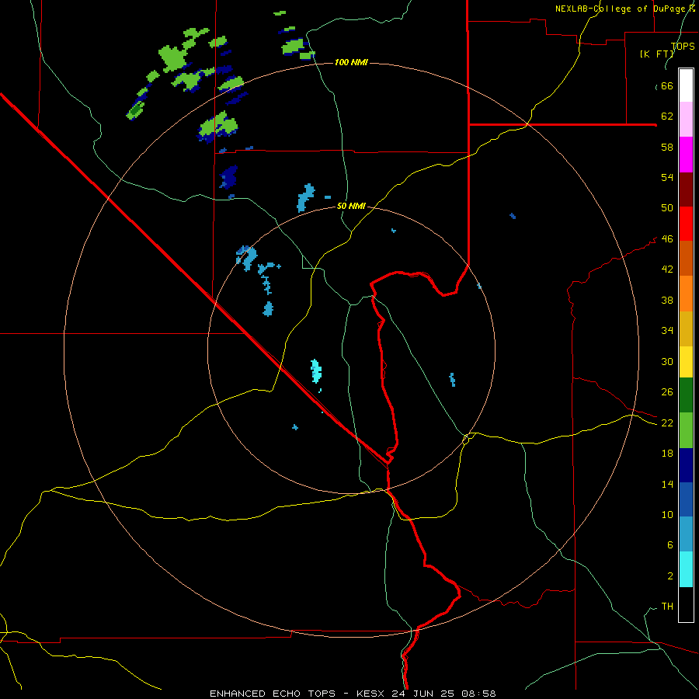Click the 'TH' legend label

[x=667, y=607]
